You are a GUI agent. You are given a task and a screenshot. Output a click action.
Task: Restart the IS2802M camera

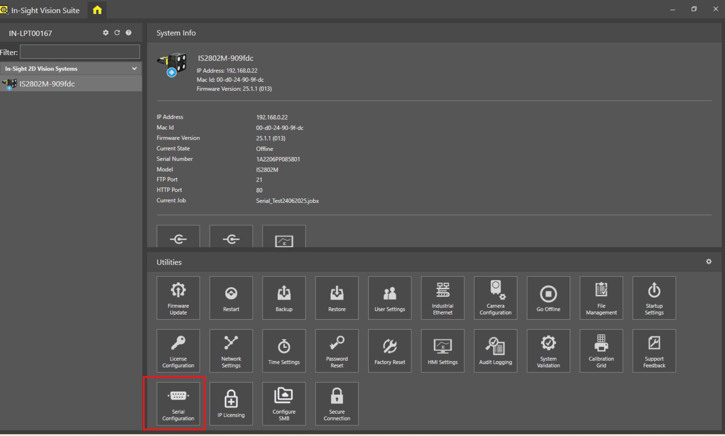(231, 298)
